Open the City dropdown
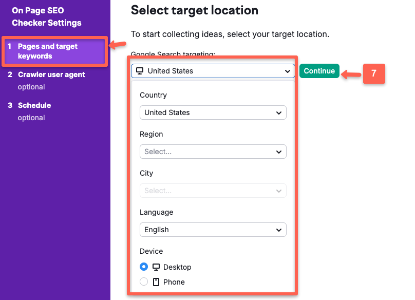The height and width of the screenshot is (300, 415). (213, 191)
